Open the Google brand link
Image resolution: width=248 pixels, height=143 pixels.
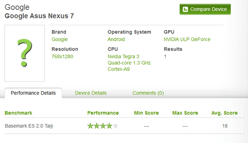(x=60, y=39)
